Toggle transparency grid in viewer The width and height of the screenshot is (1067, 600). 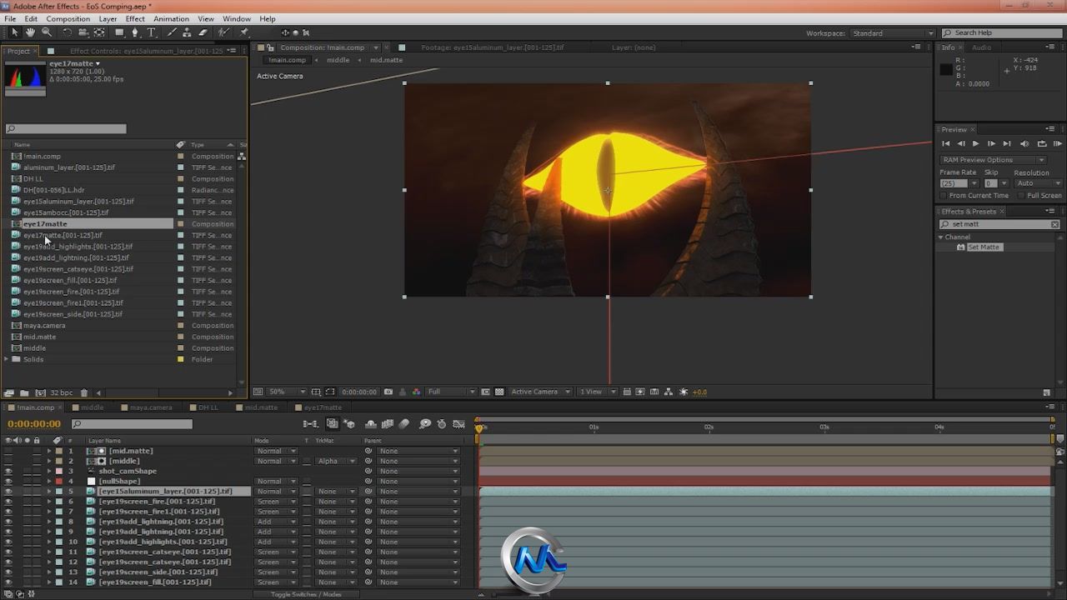point(499,392)
